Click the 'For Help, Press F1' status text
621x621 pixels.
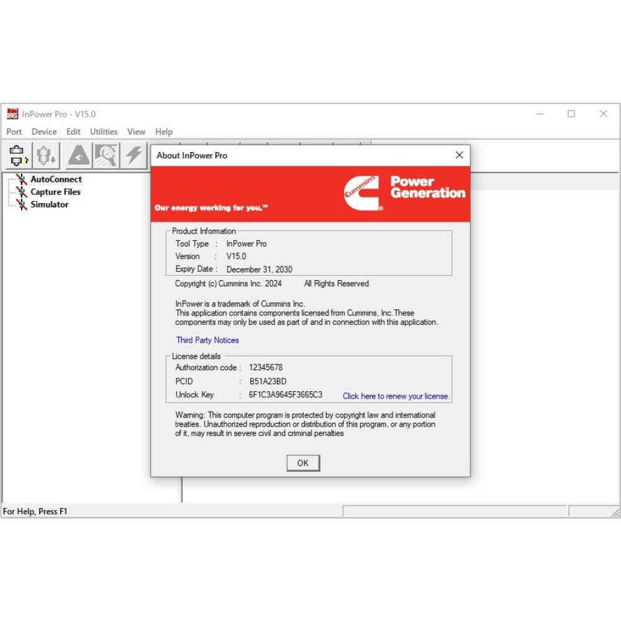pos(35,511)
